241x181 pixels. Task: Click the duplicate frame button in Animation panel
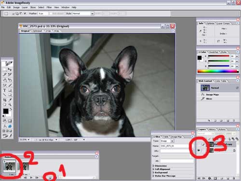(x=50, y=178)
